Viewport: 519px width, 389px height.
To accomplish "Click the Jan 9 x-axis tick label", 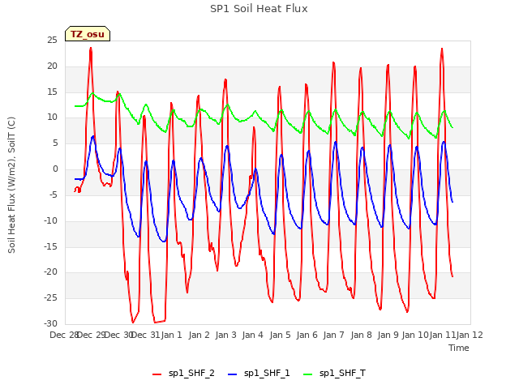I will tap(388, 335).
